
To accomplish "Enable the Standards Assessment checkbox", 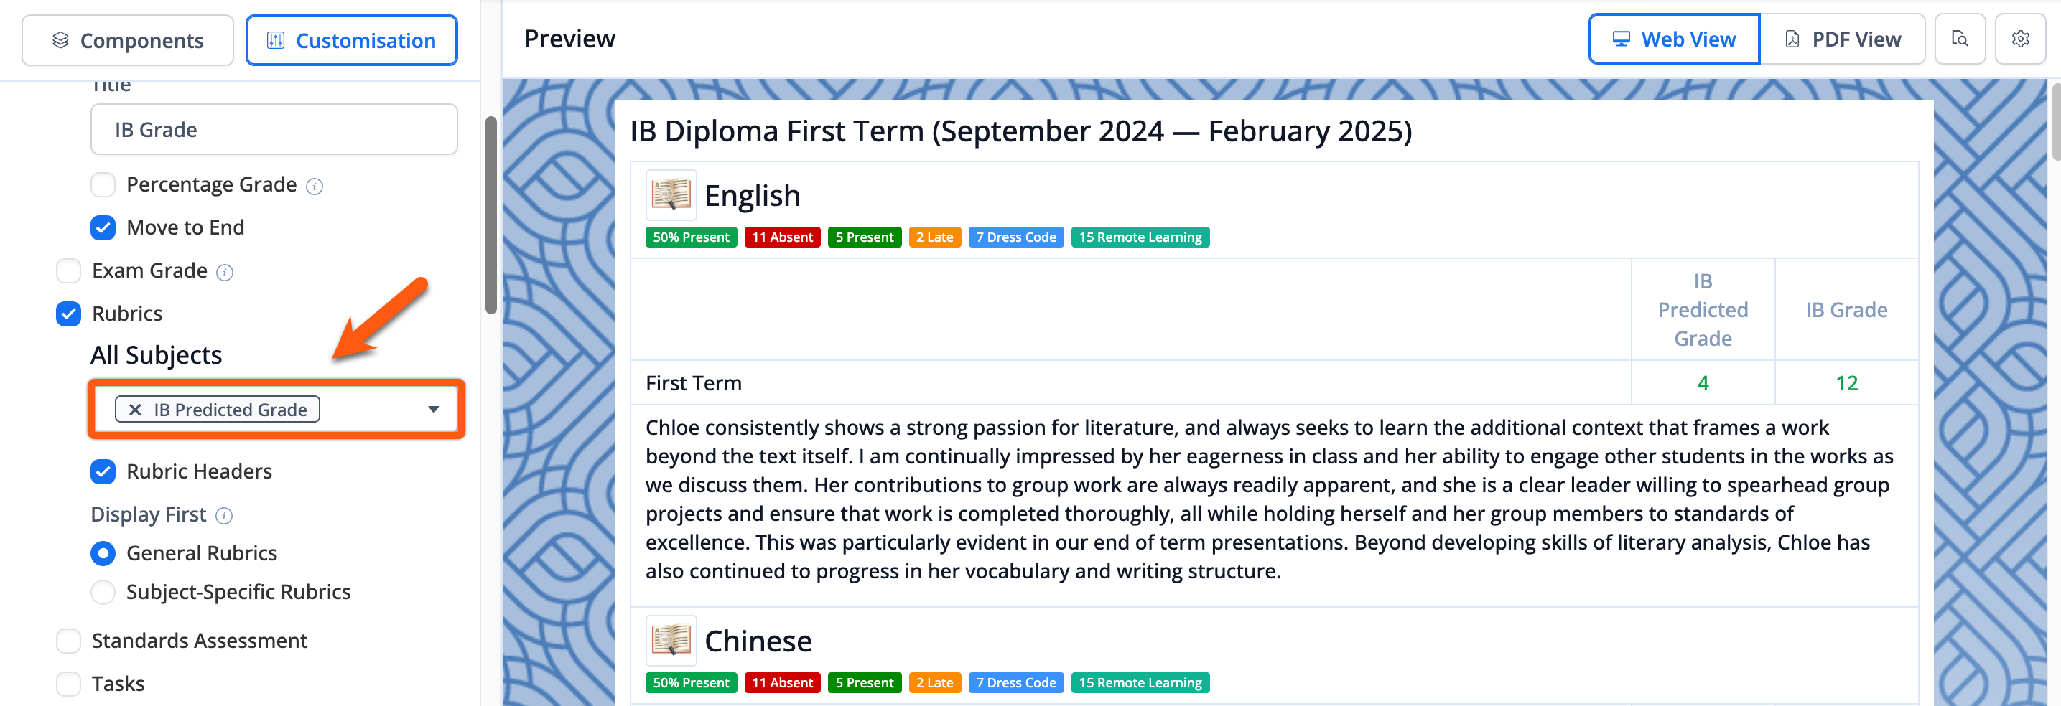I will (69, 641).
